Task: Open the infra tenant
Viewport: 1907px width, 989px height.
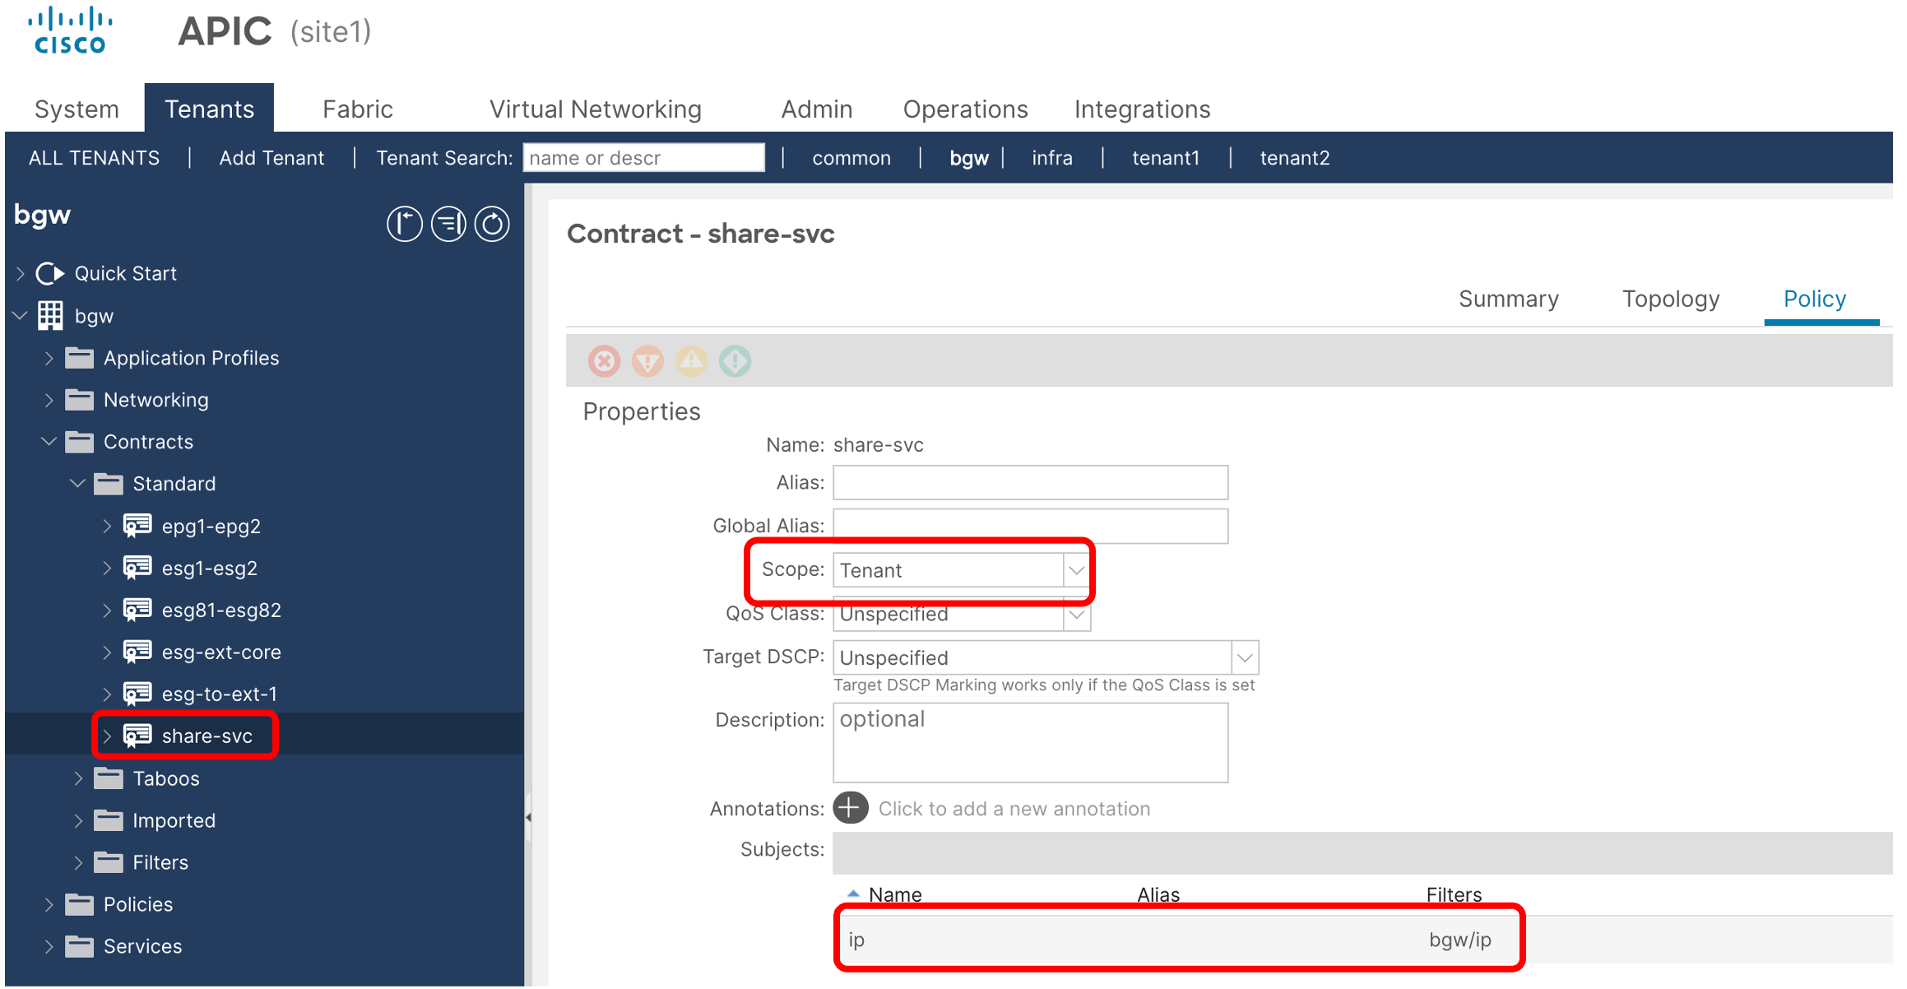Action: [1052, 158]
